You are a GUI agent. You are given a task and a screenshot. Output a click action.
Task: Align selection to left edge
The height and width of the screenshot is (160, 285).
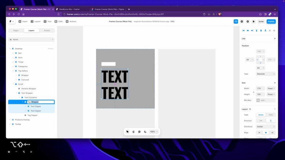pyautogui.click(x=243, y=30)
